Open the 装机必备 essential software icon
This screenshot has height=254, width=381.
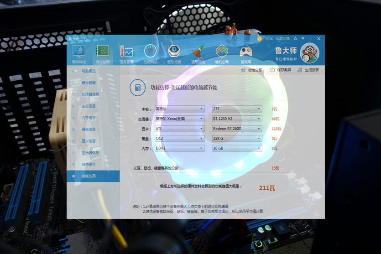coord(222,52)
